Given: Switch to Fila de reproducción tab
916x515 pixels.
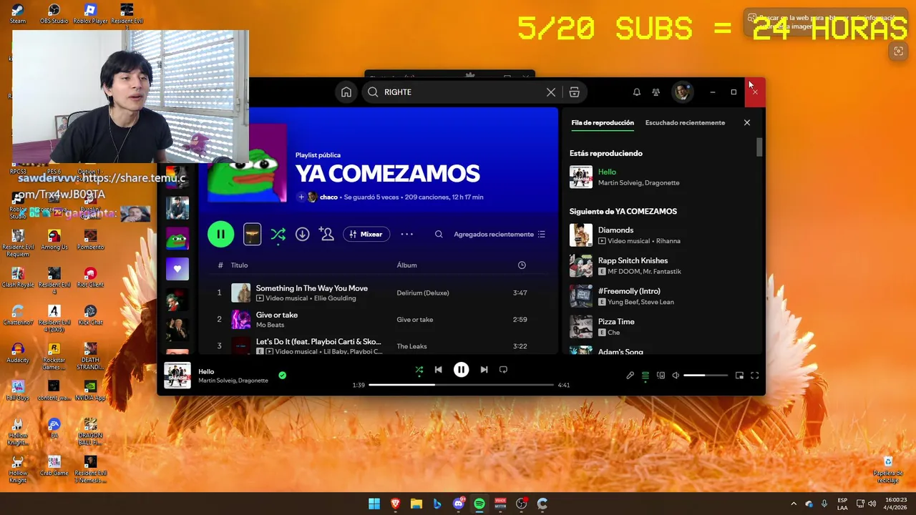Looking at the screenshot, I should pos(603,123).
